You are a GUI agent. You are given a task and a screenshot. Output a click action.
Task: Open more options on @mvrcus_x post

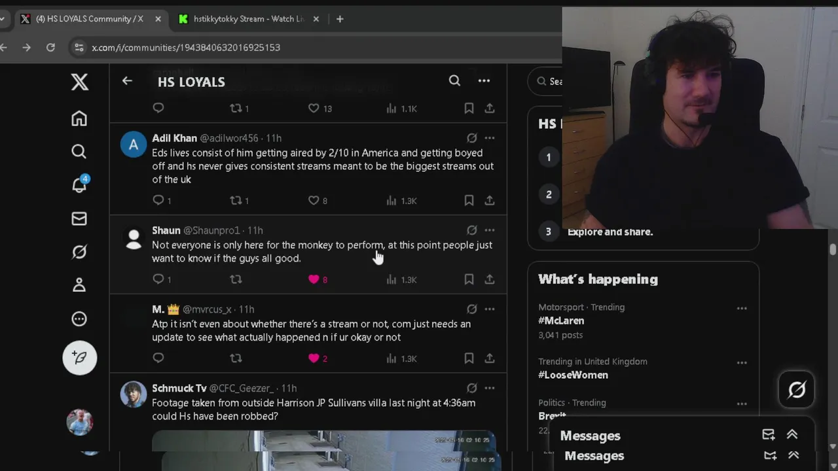click(490, 309)
